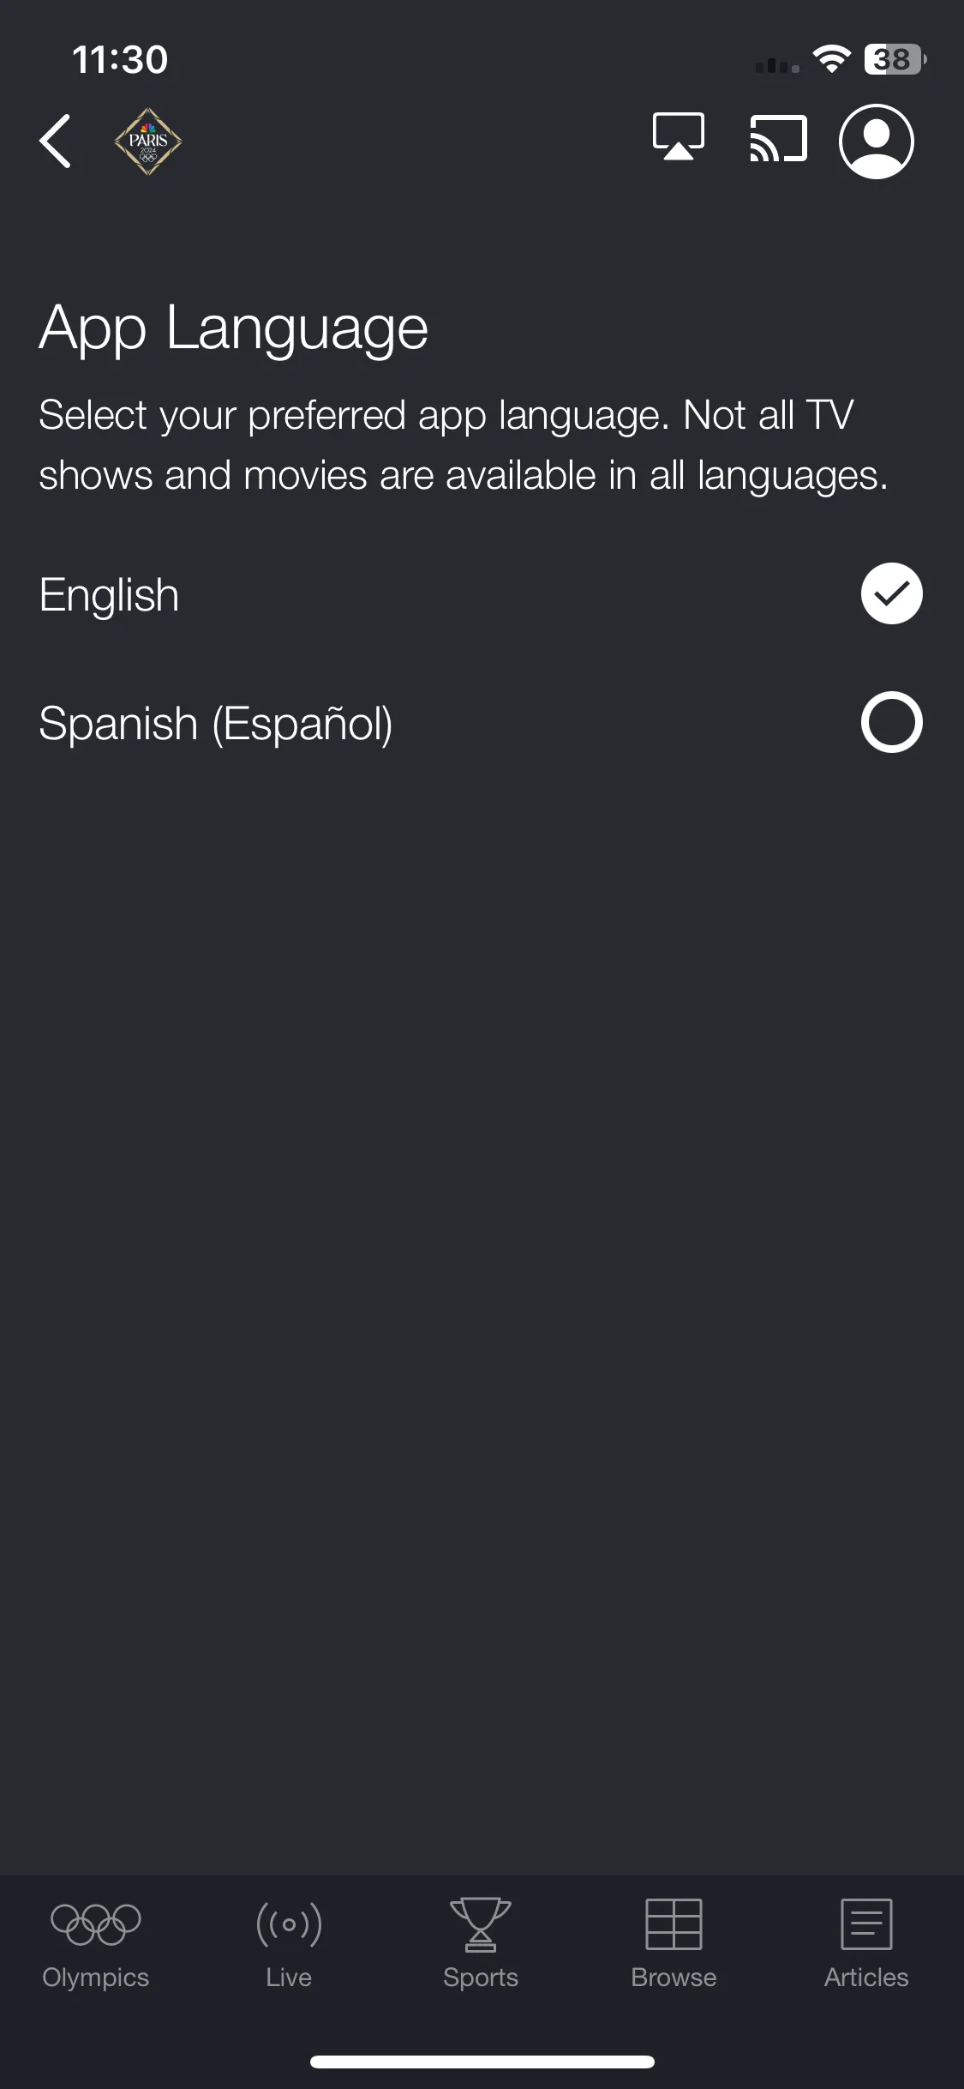
Task: Open the Chromecast cast icon
Action: click(778, 139)
